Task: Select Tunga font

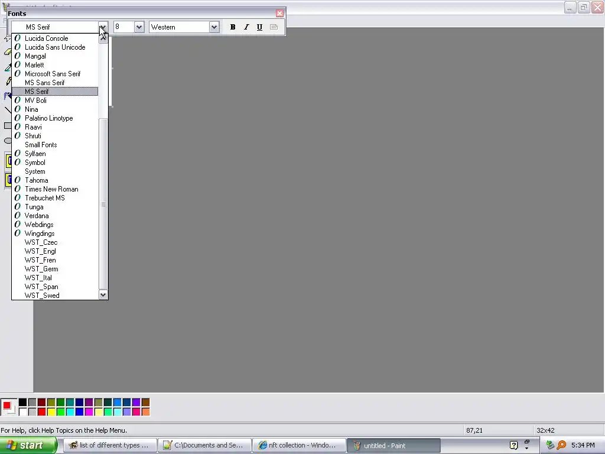Action: tap(55, 207)
